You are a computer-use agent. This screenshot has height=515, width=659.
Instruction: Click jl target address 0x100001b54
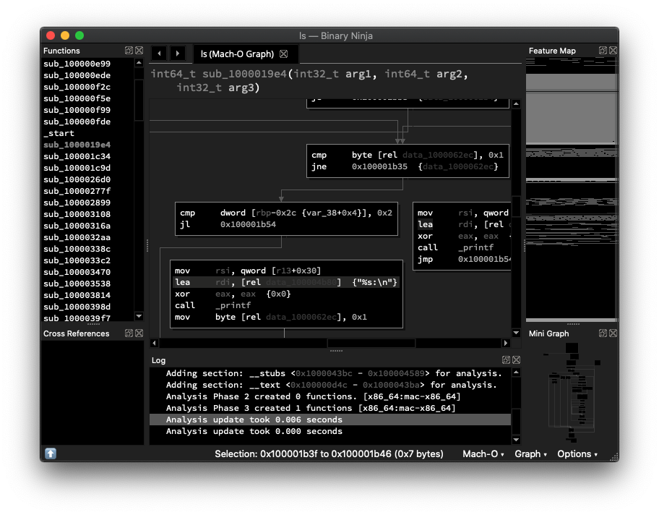(x=248, y=224)
